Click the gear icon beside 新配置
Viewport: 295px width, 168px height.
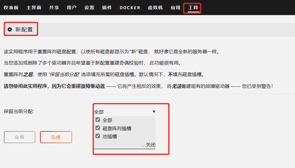(x=10, y=30)
